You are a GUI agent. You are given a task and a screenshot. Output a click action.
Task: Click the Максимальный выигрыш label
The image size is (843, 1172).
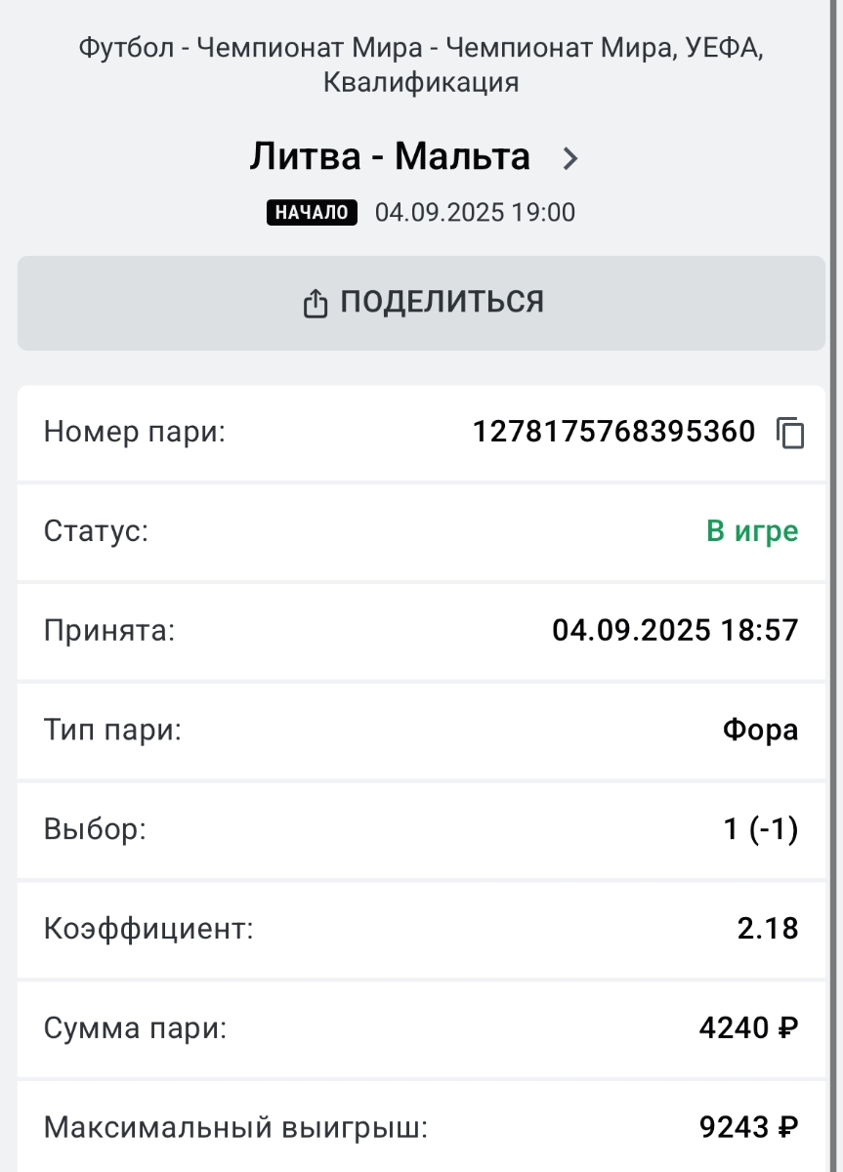235,1128
